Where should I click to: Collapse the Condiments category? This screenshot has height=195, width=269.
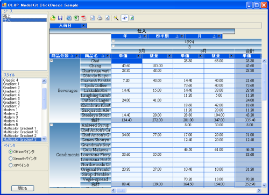52,125
